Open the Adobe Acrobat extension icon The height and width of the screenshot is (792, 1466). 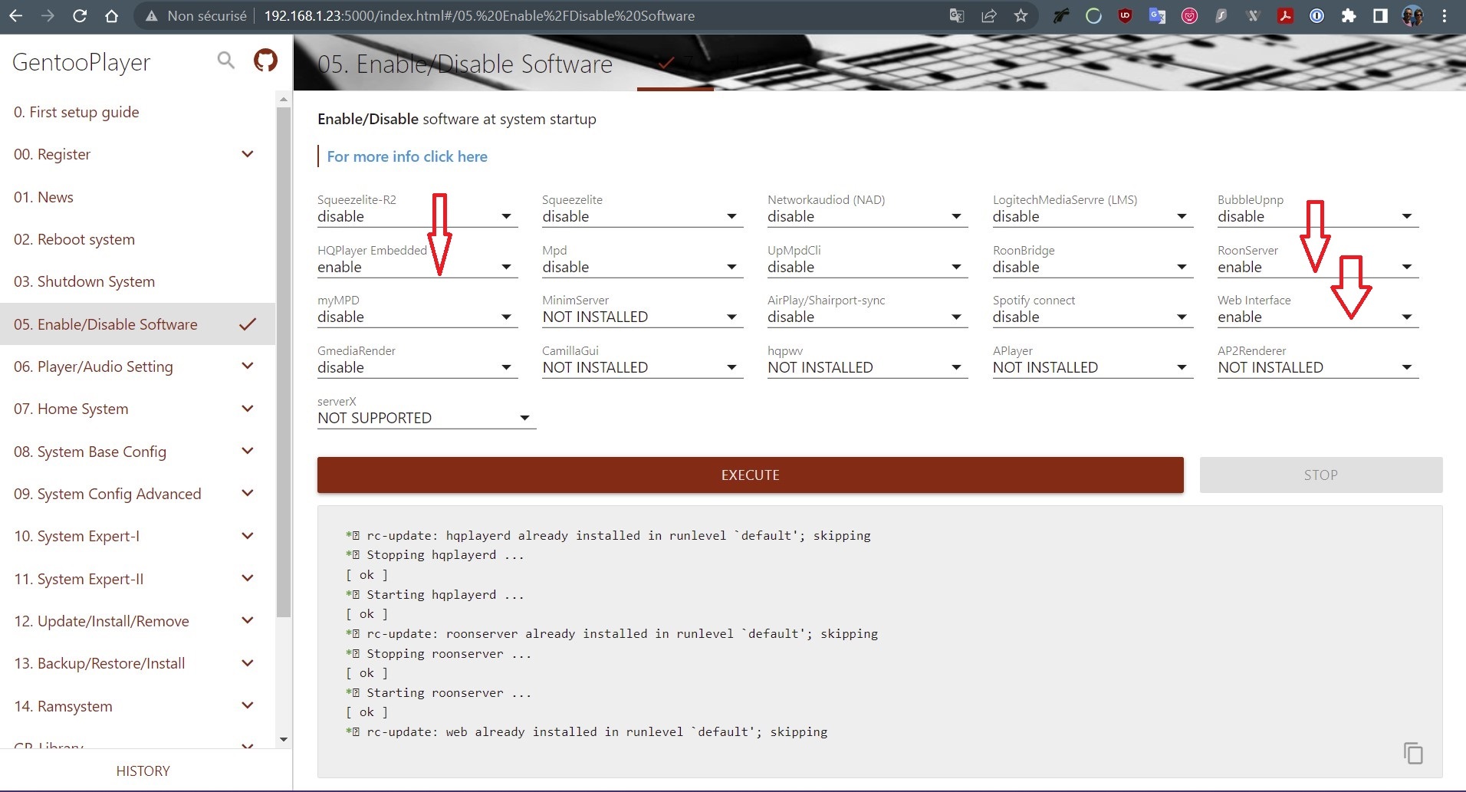[x=1285, y=15]
